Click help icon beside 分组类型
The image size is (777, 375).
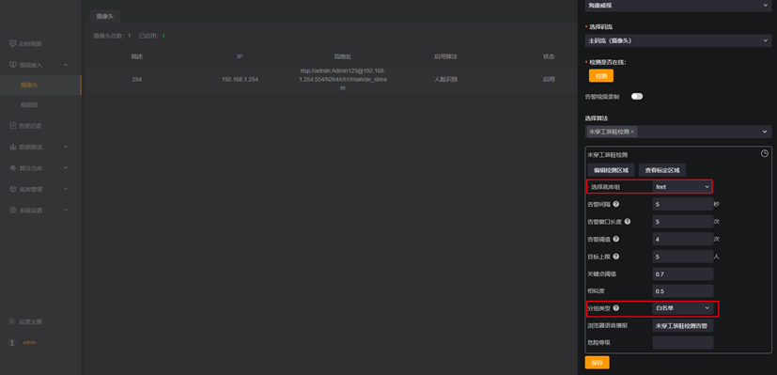point(616,308)
